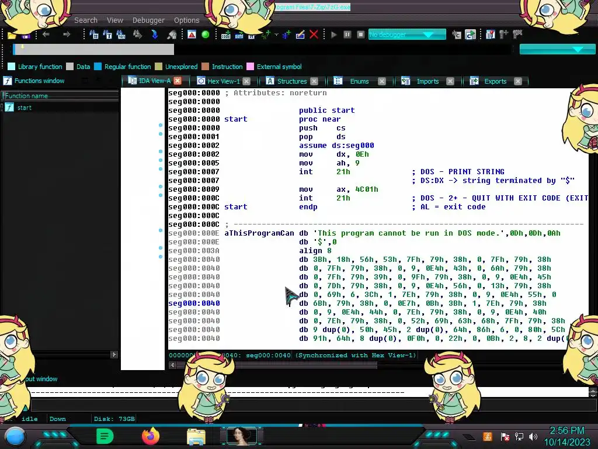This screenshot has height=449, width=598.
Task: Pause the process with the pause button
Action: click(x=347, y=34)
